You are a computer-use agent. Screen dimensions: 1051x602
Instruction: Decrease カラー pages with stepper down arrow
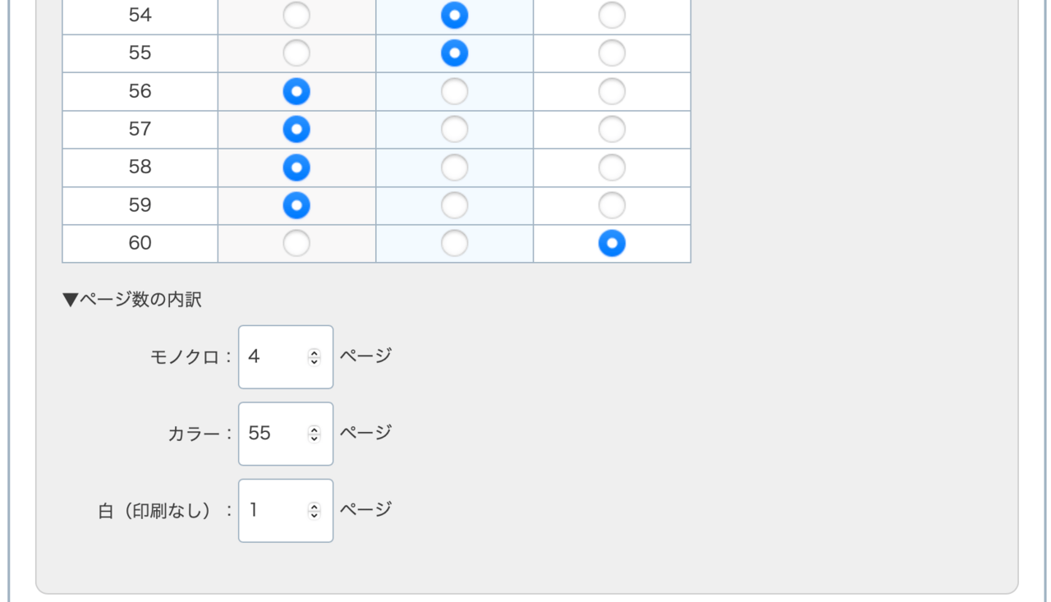[314, 438]
